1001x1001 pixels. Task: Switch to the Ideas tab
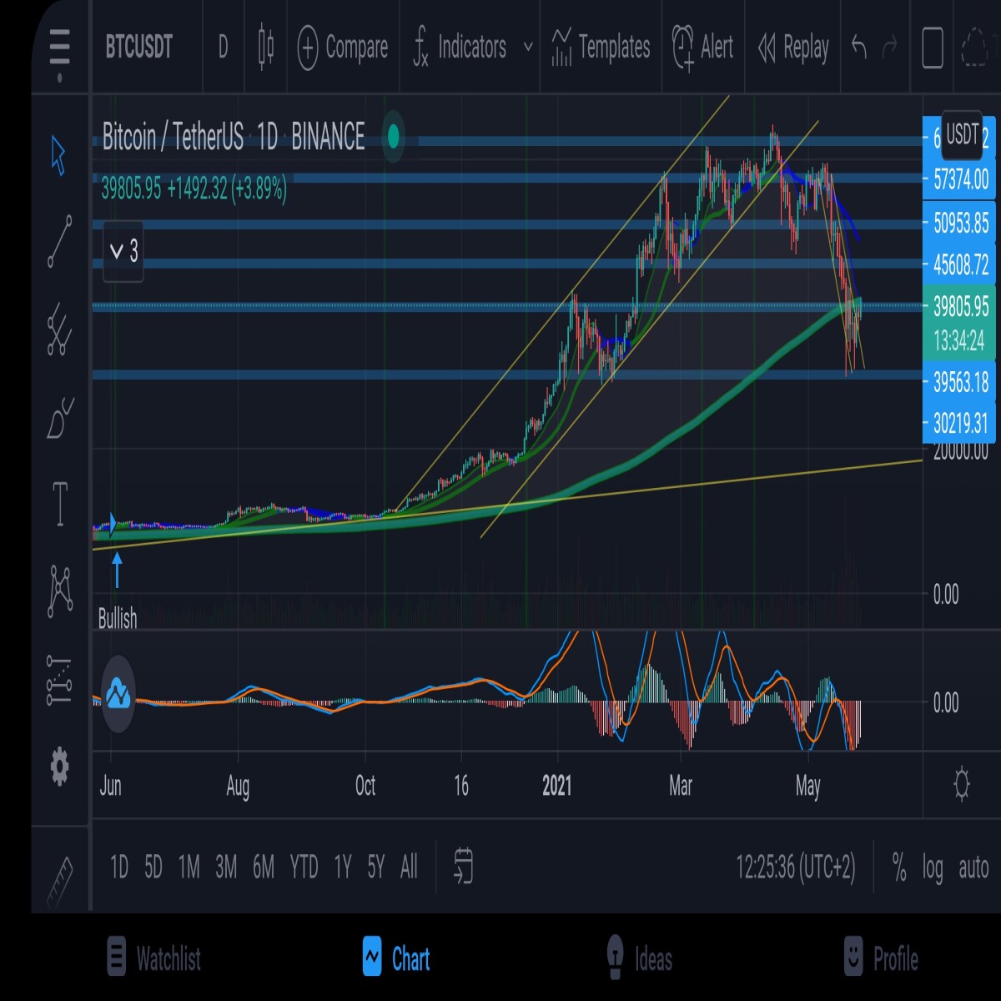(x=639, y=958)
